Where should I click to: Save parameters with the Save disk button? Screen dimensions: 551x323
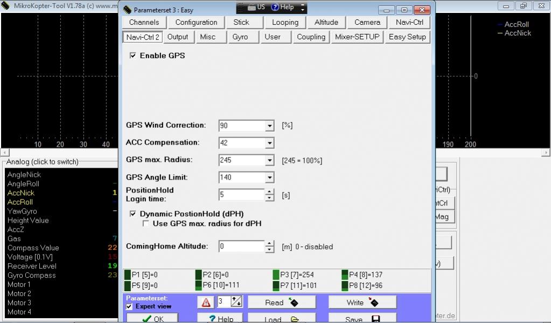pyautogui.click(x=362, y=319)
